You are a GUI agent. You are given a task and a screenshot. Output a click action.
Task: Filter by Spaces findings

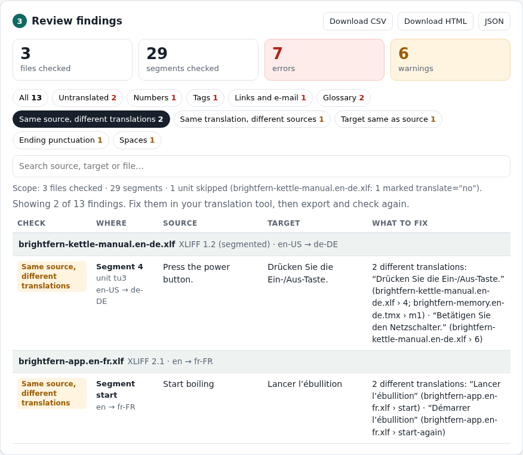[137, 140]
